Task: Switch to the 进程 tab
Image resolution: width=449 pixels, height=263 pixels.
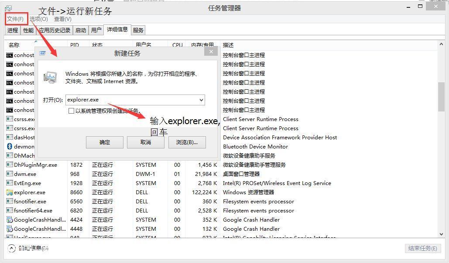Action: [x=13, y=30]
